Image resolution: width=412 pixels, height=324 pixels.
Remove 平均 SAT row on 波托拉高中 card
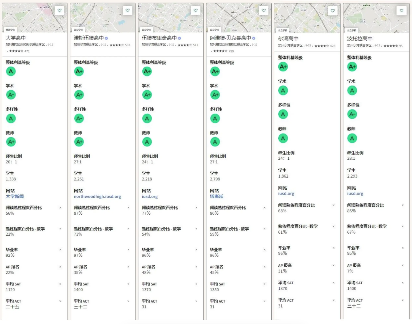(x=402, y=283)
